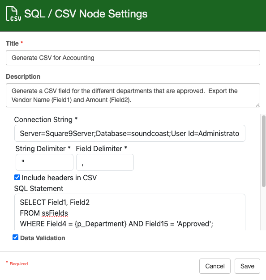The height and width of the screenshot is (280, 266).
Task: Click the Include headers in CSV label
Action: pos(59,178)
